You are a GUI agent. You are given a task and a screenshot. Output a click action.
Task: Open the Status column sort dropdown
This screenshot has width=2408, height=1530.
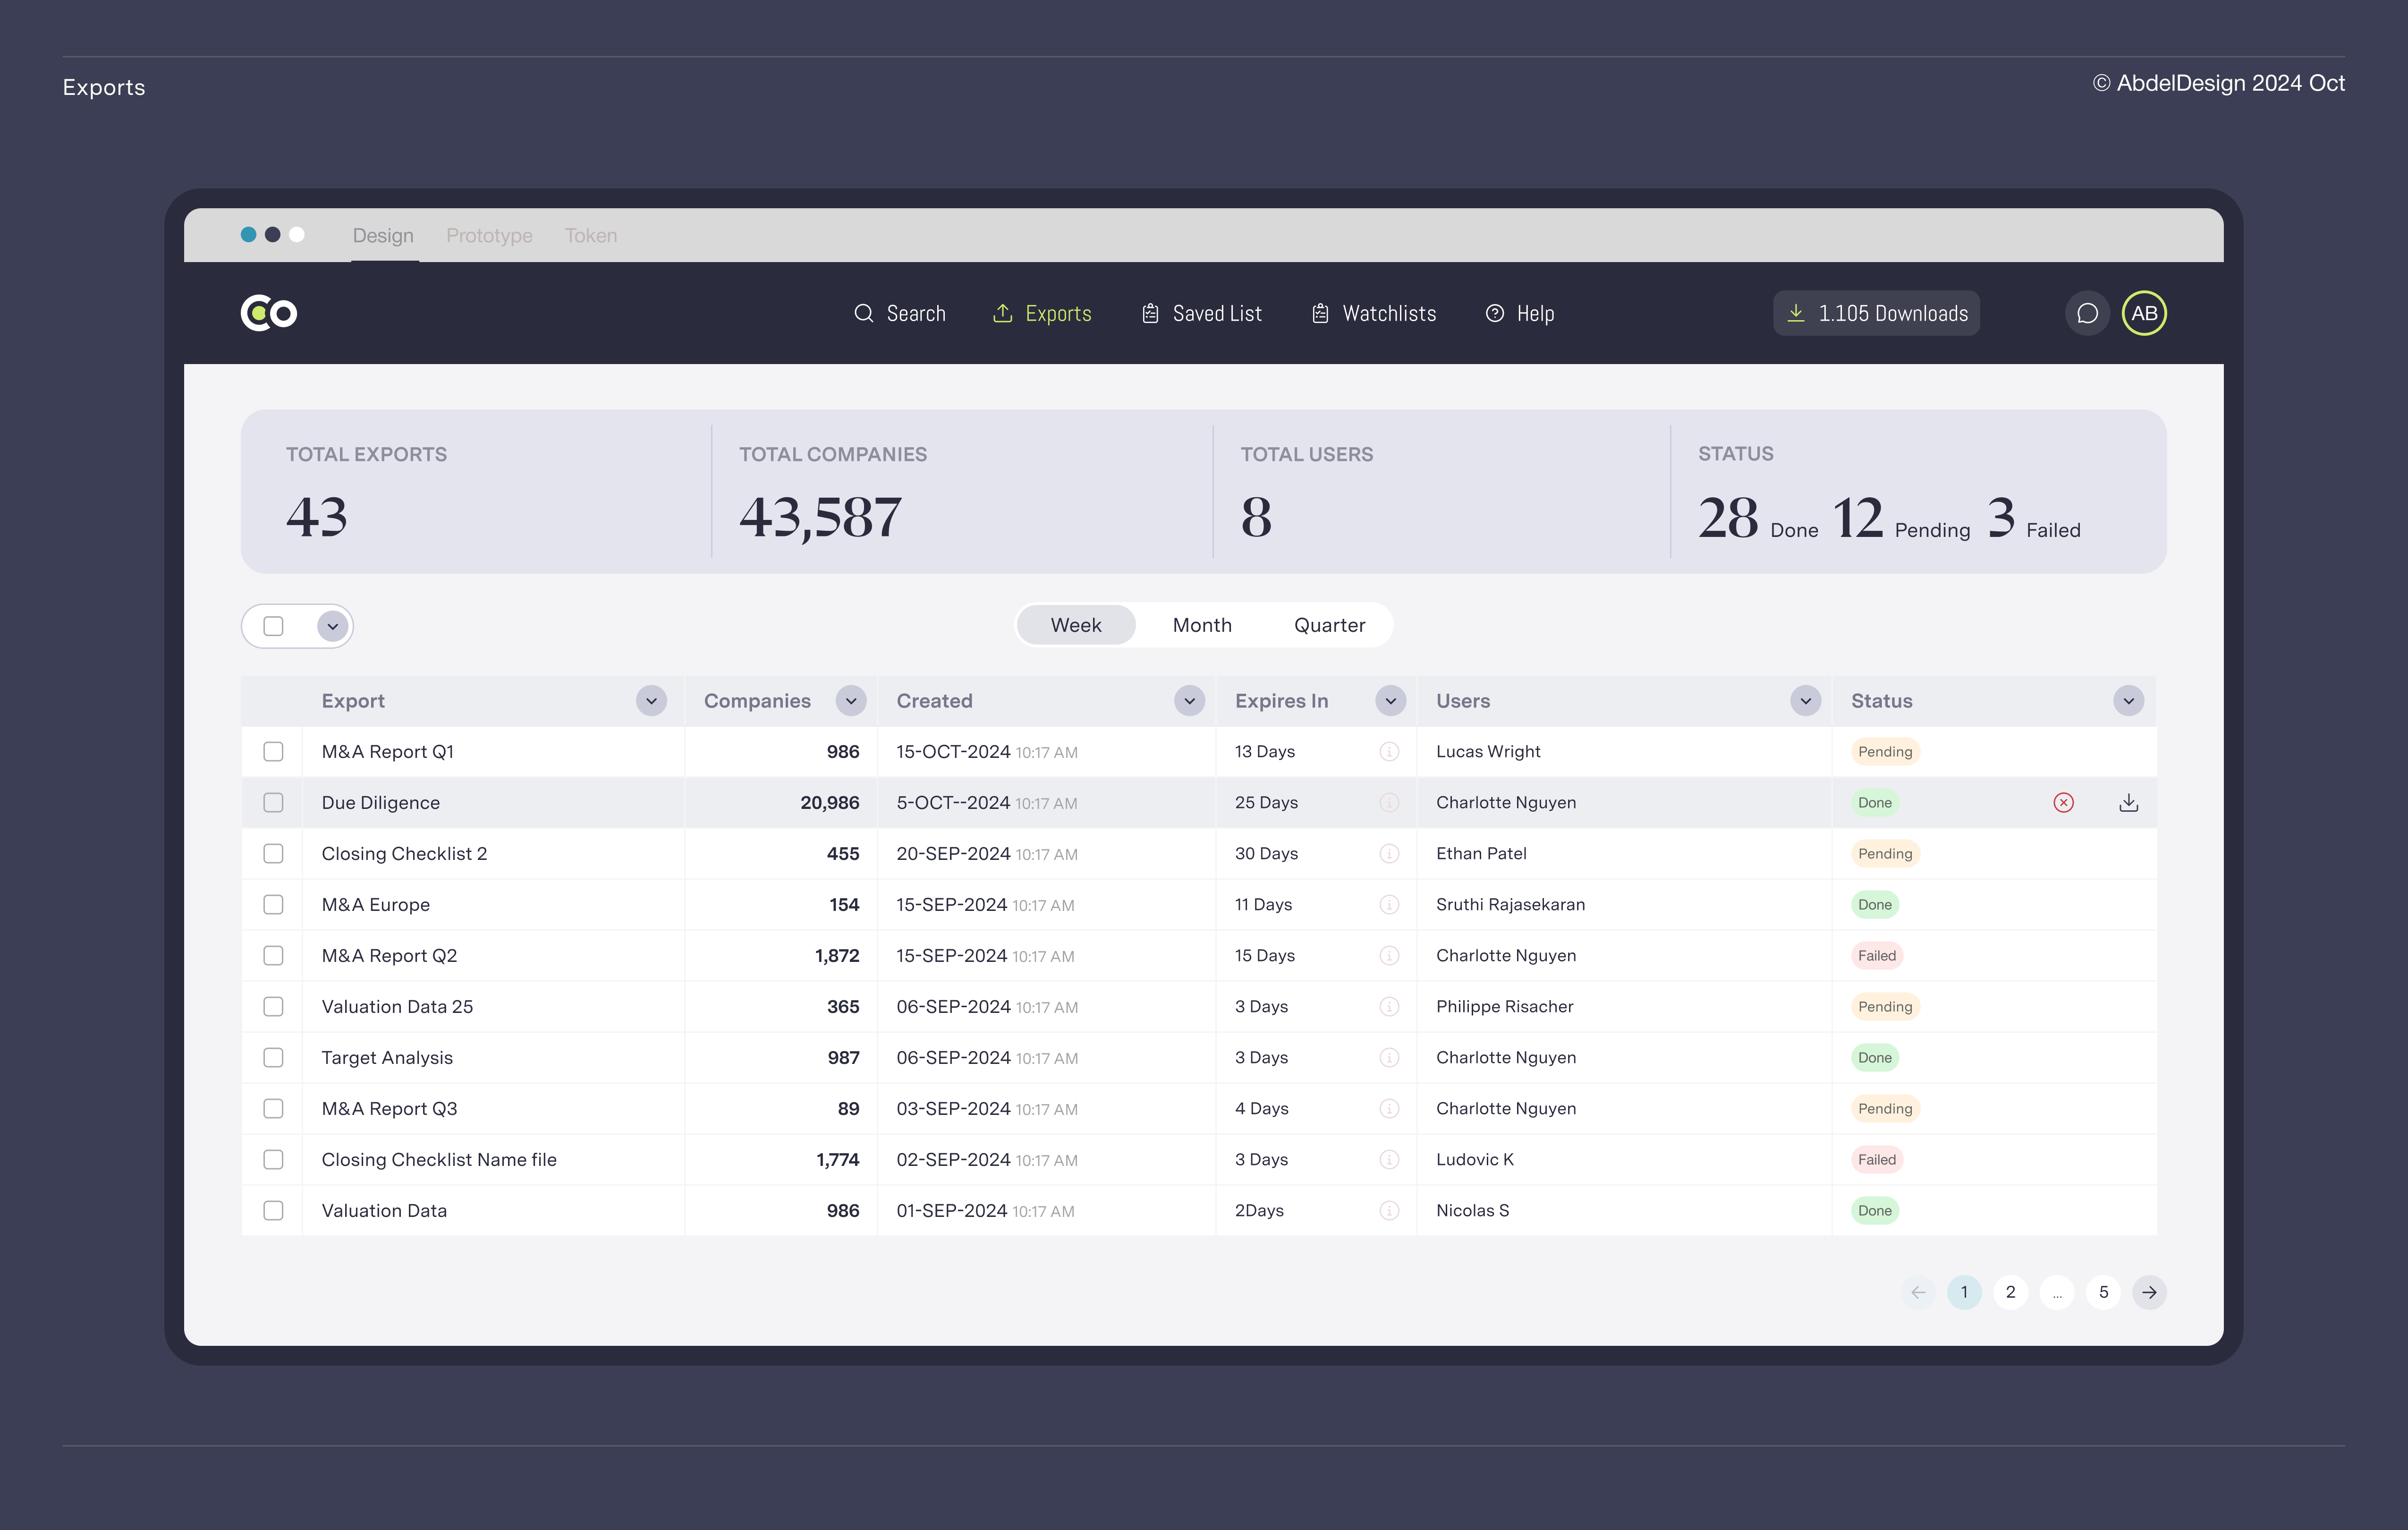click(x=2128, y=701)
